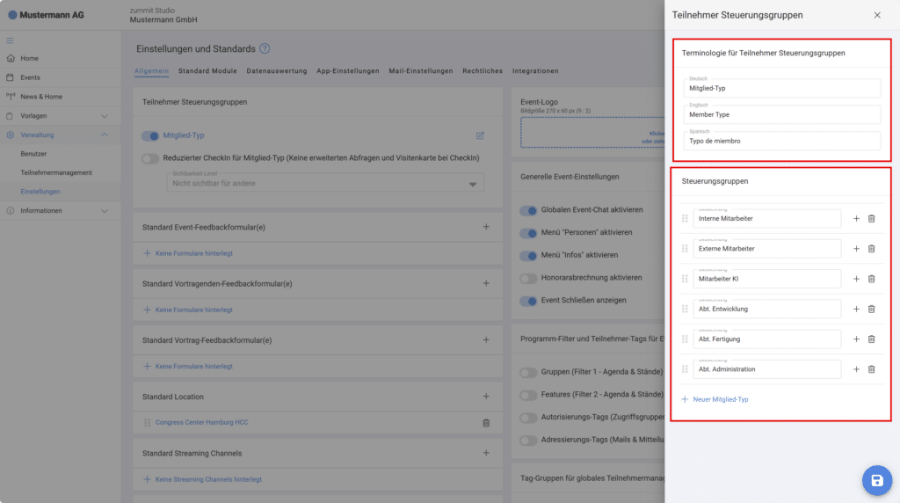Click the Englisch terminology input field
Image resolution: width=900 pixels, height=503 pixels.
click(x=780, y=115)
